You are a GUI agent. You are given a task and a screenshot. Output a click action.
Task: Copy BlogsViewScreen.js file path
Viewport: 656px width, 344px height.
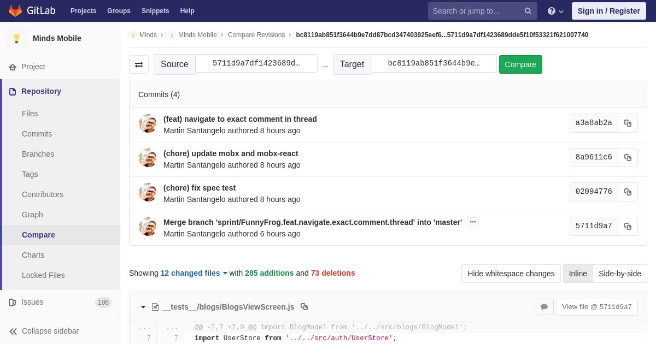pos(304,307)
